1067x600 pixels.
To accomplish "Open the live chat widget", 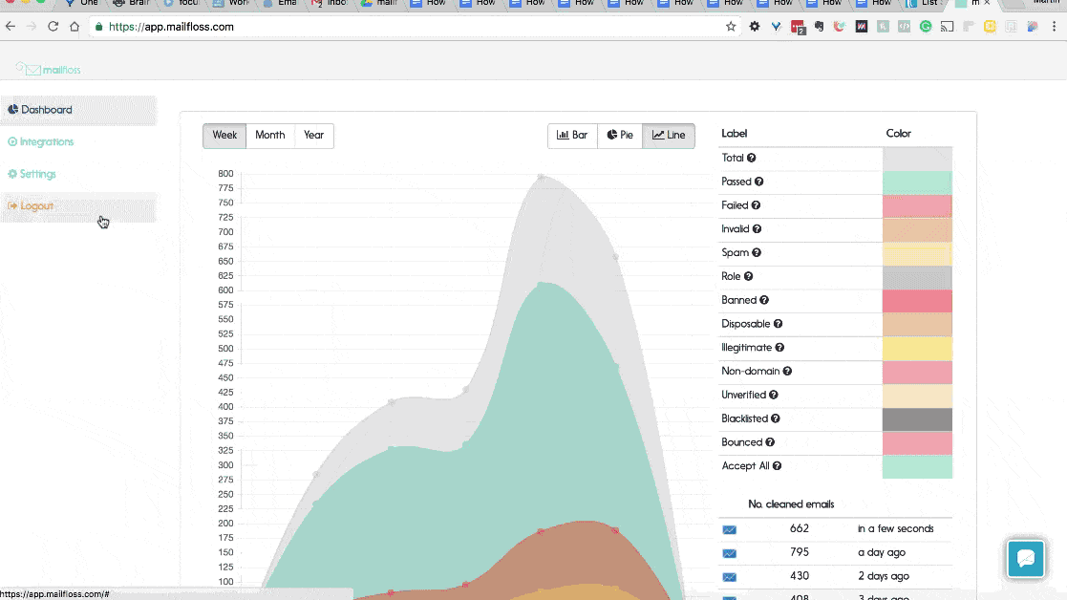I will 1026,559.
